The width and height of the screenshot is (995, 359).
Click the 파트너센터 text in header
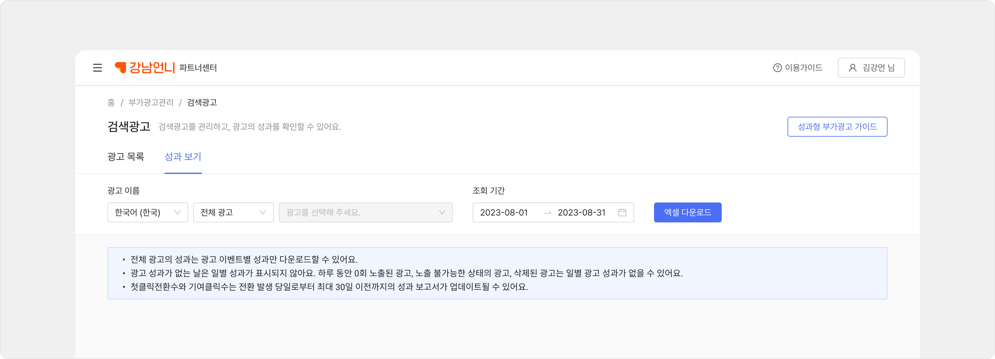pyautogui.click(x=198, y=68)
